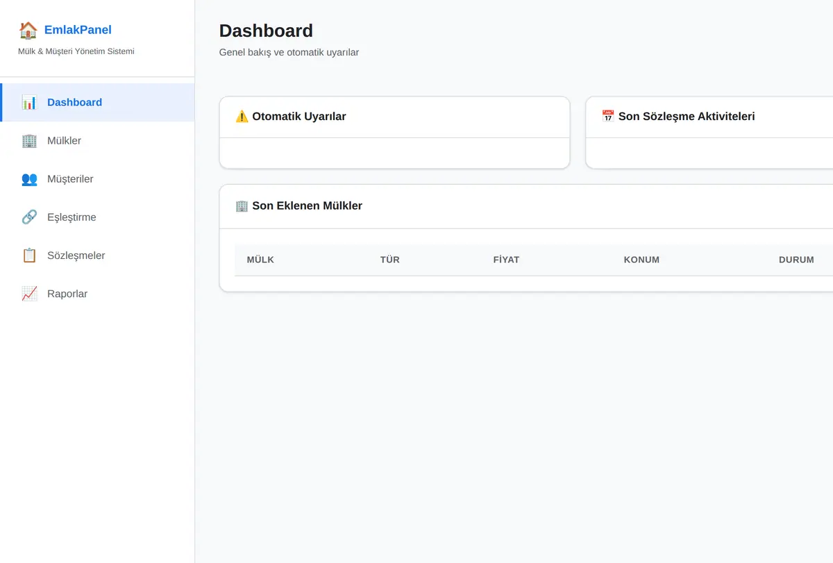
Task: Click the Müşteriler people icon
Action: [x=29, y=179]
